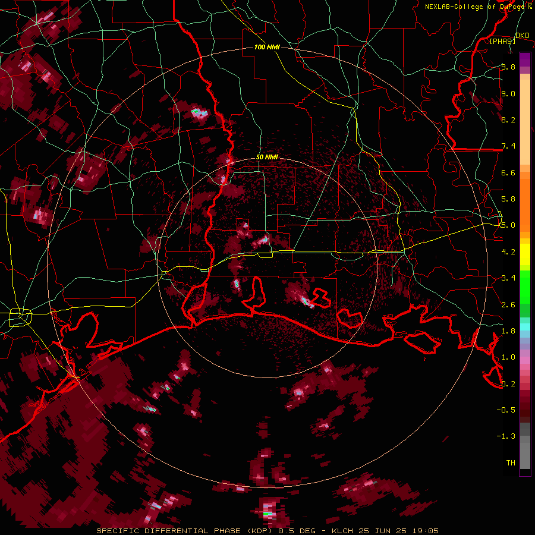Click the 0.2 scale value
Screen dimensions: 535x535
pos(508,384)
